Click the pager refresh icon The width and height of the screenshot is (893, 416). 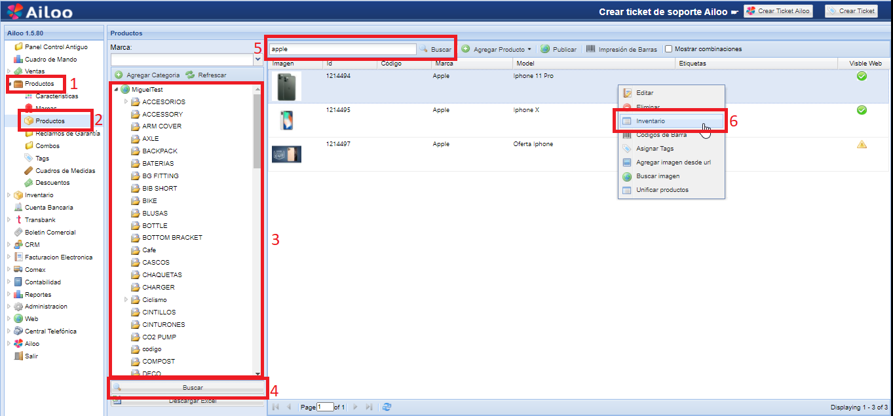[387, 407]
